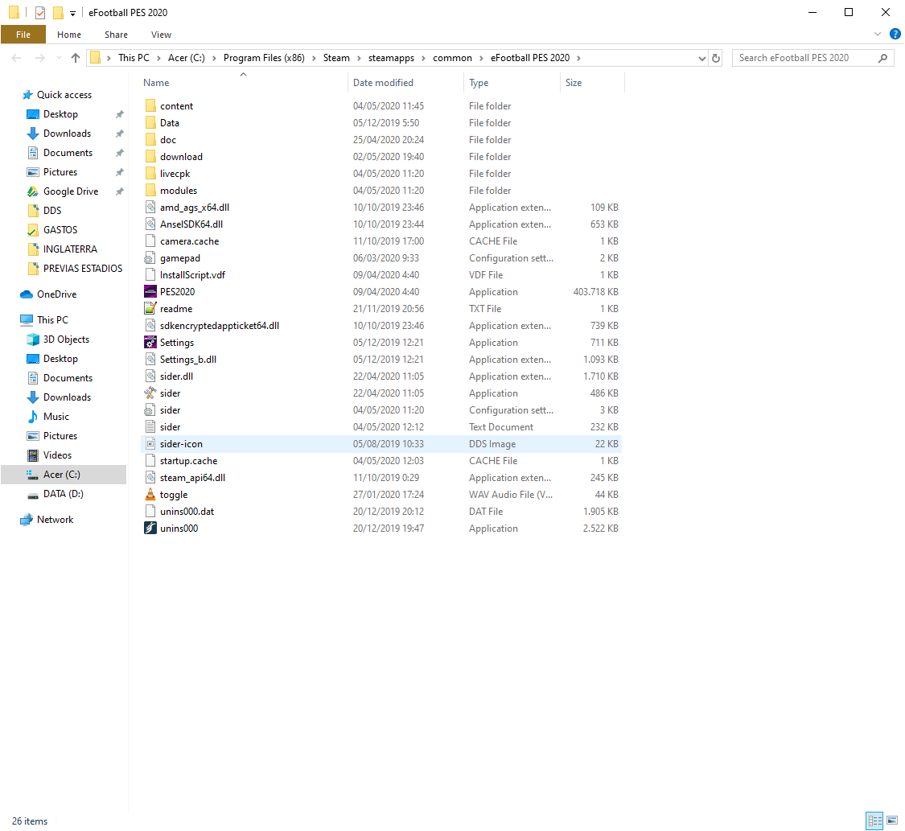This screenshot has width=905, height=831.
Task: Click the unins000 application icon
Action: pyautogui.click(x=150, y=528)
